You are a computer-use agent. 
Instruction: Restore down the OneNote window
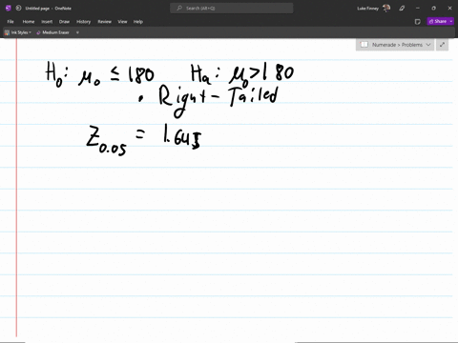pos(433,9)
